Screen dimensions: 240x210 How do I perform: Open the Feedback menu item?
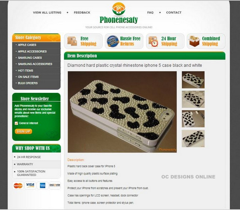click(82, 12)
